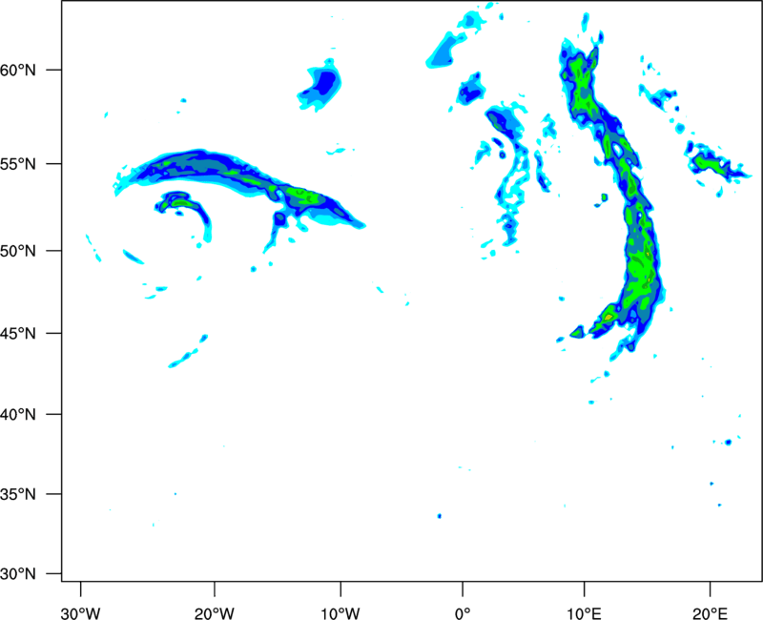Click the 45°N latitude label
This screenshot has width=763, height=620.
pos(18,334)
